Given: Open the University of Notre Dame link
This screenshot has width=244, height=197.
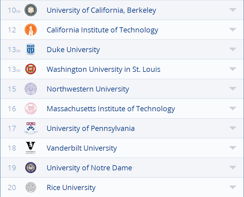Looking at the screenshot, I should coord(89,168).
